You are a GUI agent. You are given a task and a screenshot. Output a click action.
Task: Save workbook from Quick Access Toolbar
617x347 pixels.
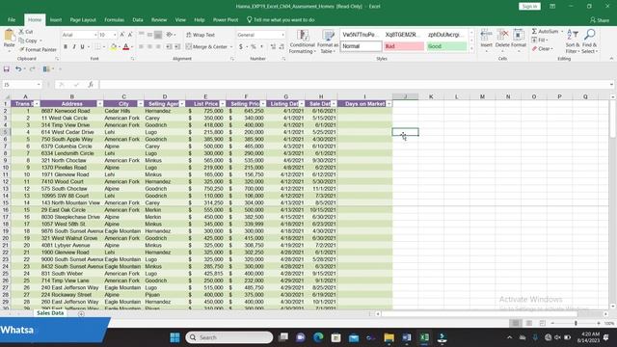tap(7, 69)
